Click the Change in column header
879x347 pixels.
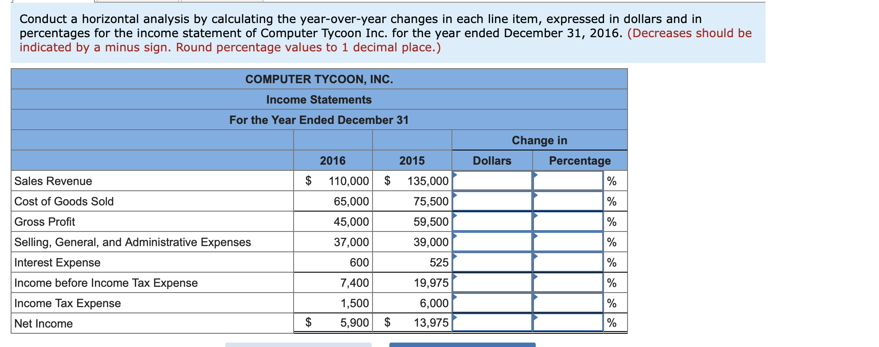click(539, 140)
